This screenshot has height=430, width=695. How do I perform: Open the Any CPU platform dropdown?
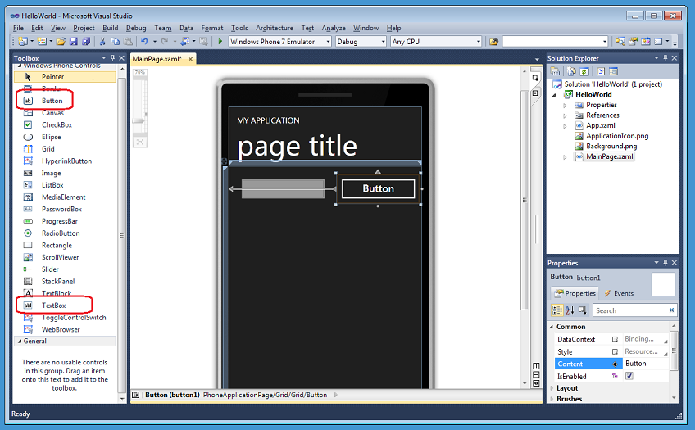[x=479, y=41]
